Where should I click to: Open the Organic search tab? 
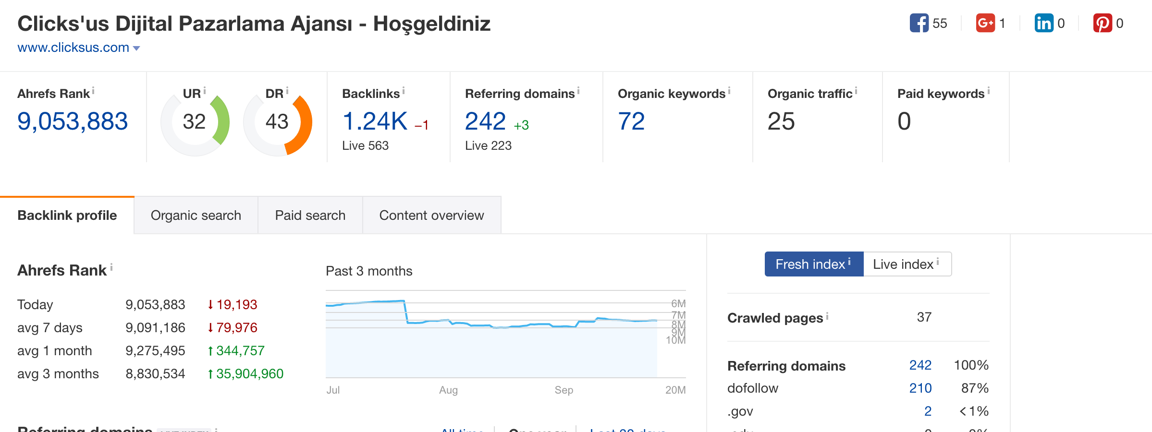click(x=196, y=216)
